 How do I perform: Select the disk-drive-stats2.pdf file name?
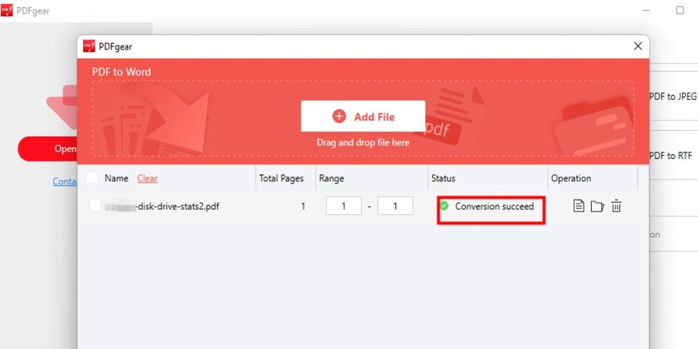pos(162,206)
